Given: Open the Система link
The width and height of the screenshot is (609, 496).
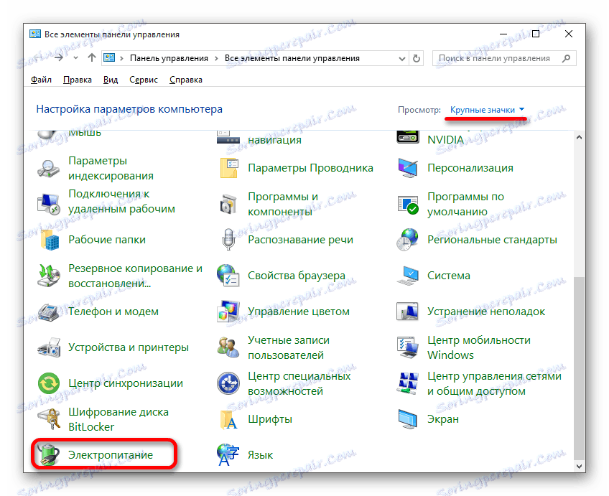Looking at the screenshot, I should click(449, 276).
